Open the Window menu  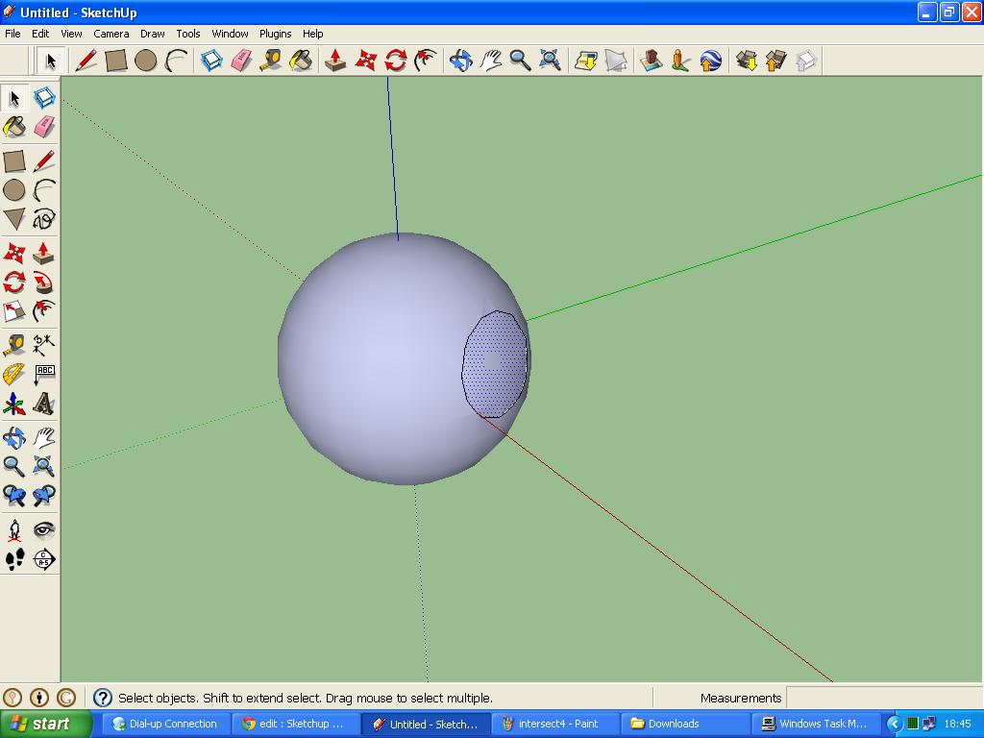[230, 34]
